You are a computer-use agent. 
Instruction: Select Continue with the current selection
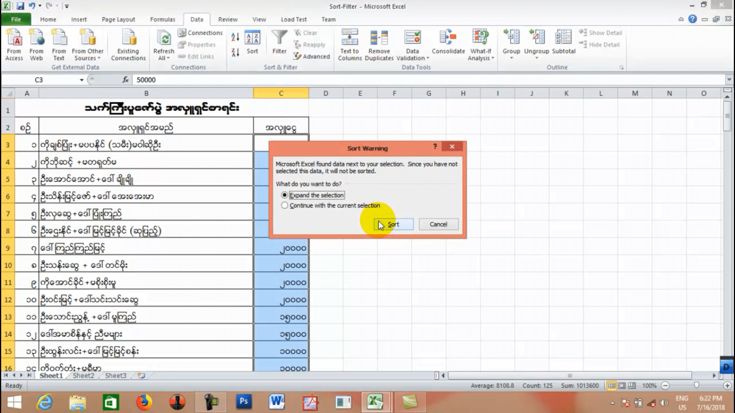tap(331, 205)
